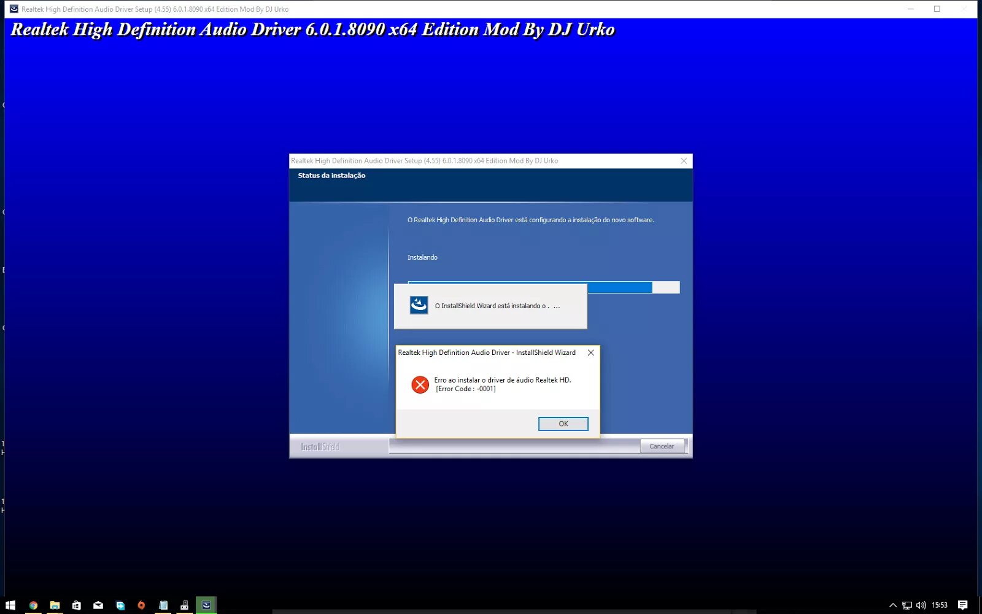Click the InstallShield installer icon in popup
The height and width of the screenshot is (614, 982).
419,305
